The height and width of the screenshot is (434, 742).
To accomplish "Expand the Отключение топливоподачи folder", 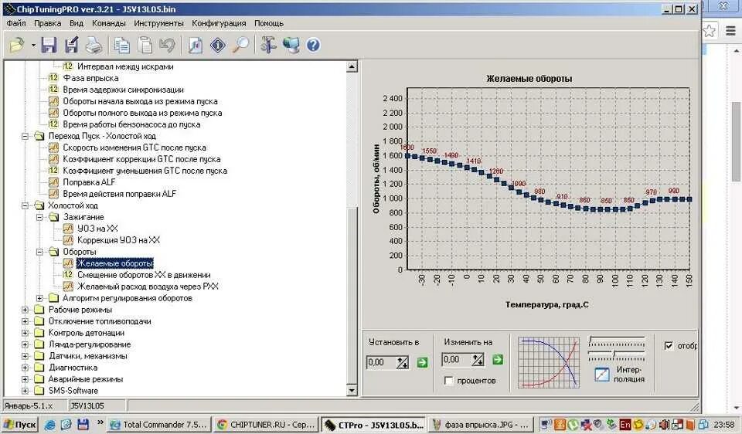I will click(25, 321).
